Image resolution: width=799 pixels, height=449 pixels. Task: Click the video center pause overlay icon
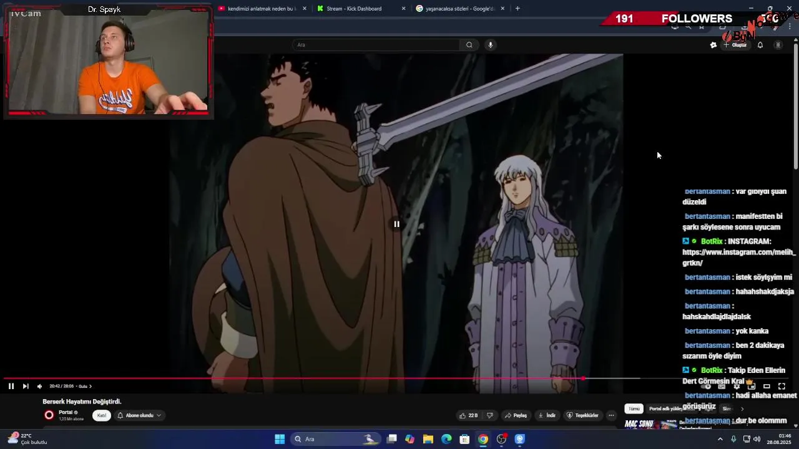396,224
